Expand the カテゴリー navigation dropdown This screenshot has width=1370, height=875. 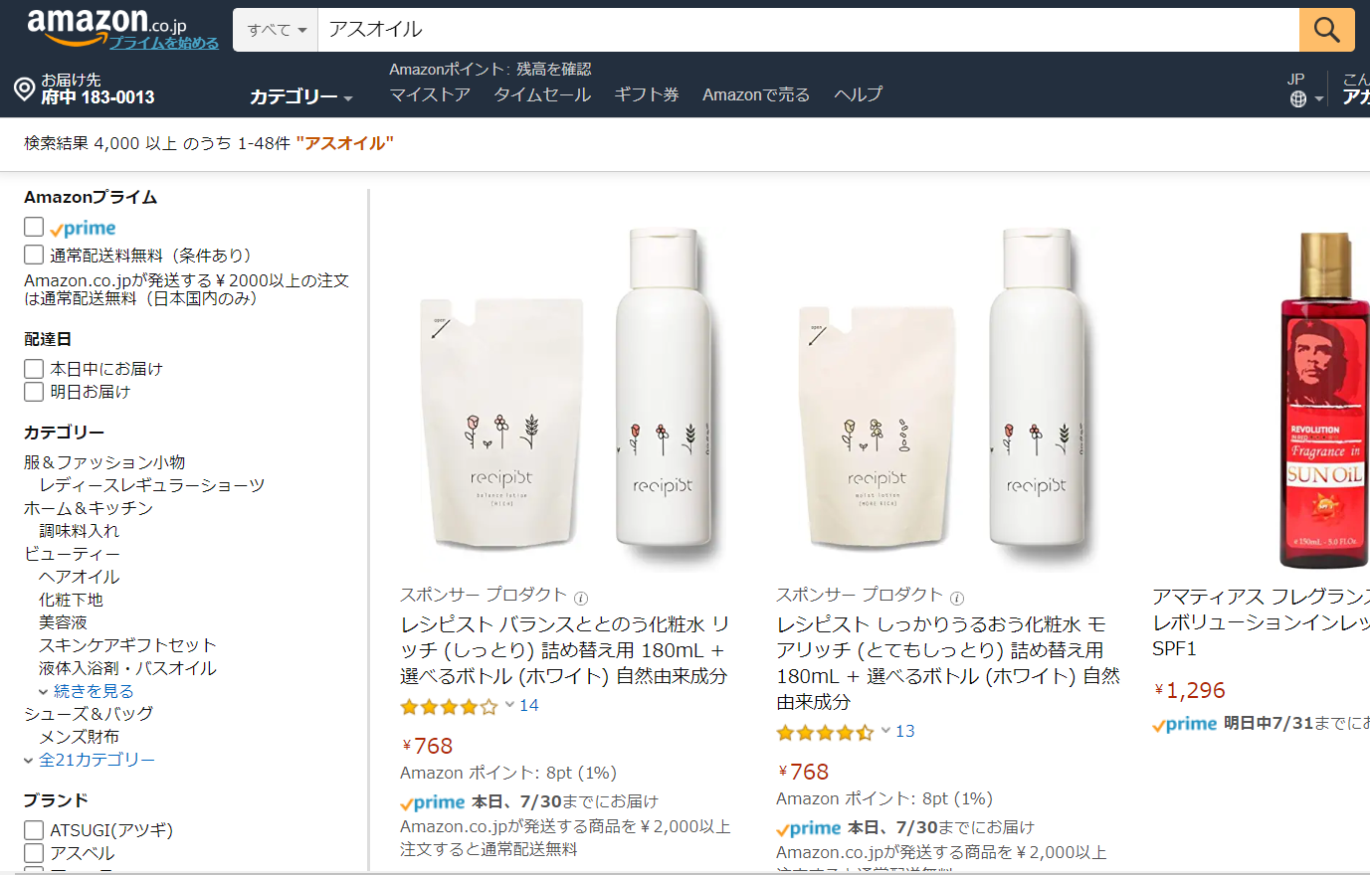(x=300, y=96)
